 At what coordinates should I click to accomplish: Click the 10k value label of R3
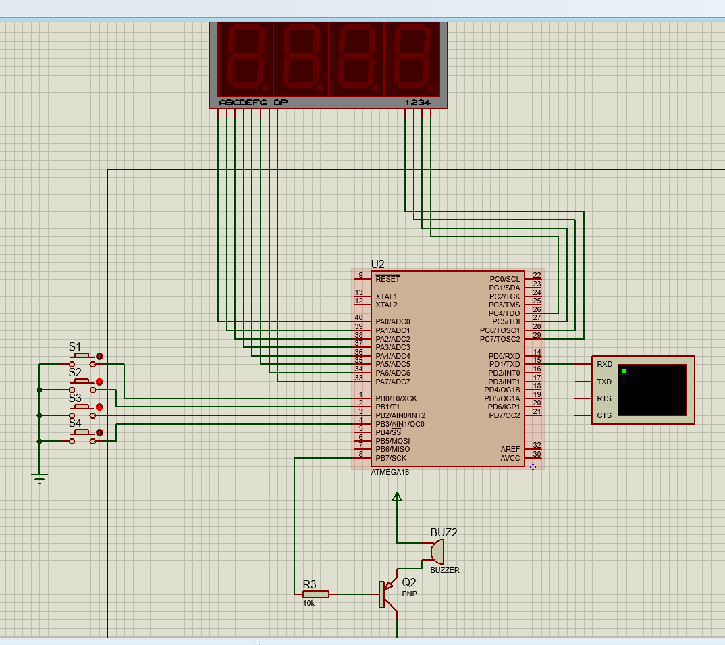pyautogui.click(x=308, y=603)
